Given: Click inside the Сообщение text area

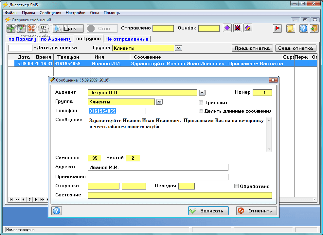Looking at the screenshot, I should tap(177, 135).
